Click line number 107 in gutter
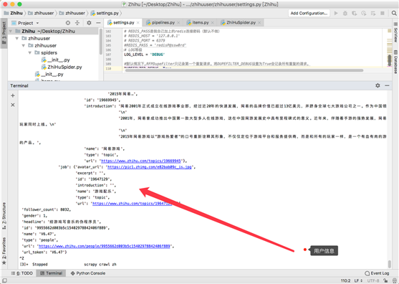The width and height of the screenshot is (399, 284). point(108,55)
